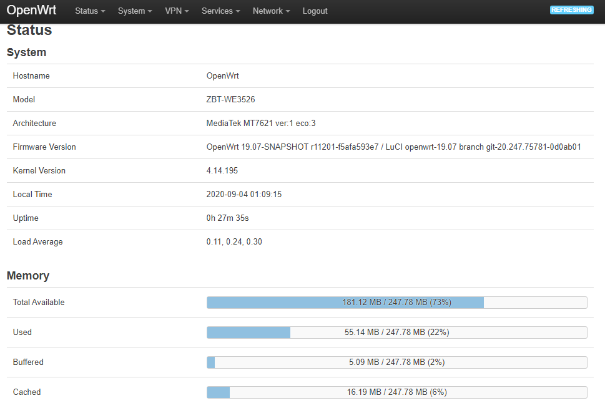The width and height of the screenshot is (605, 403).
Task: Select the load average 0.11, 0.24, 0.30
Action: coord(234,242)
